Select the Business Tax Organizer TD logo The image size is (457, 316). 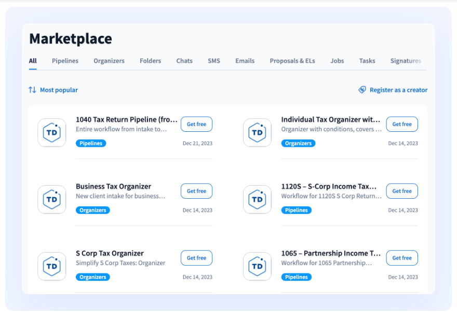52,199
